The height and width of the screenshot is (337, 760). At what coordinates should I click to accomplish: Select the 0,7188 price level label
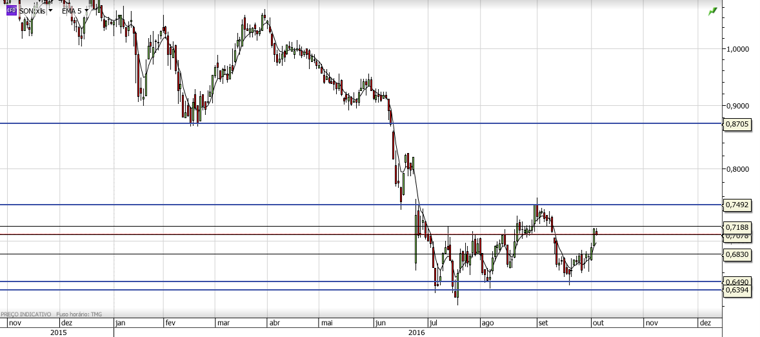tap(737, 227)
